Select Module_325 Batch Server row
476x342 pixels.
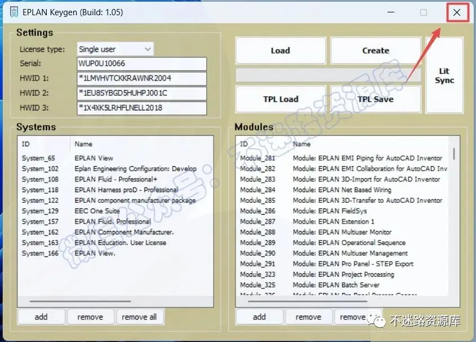[x=342, y=285]
